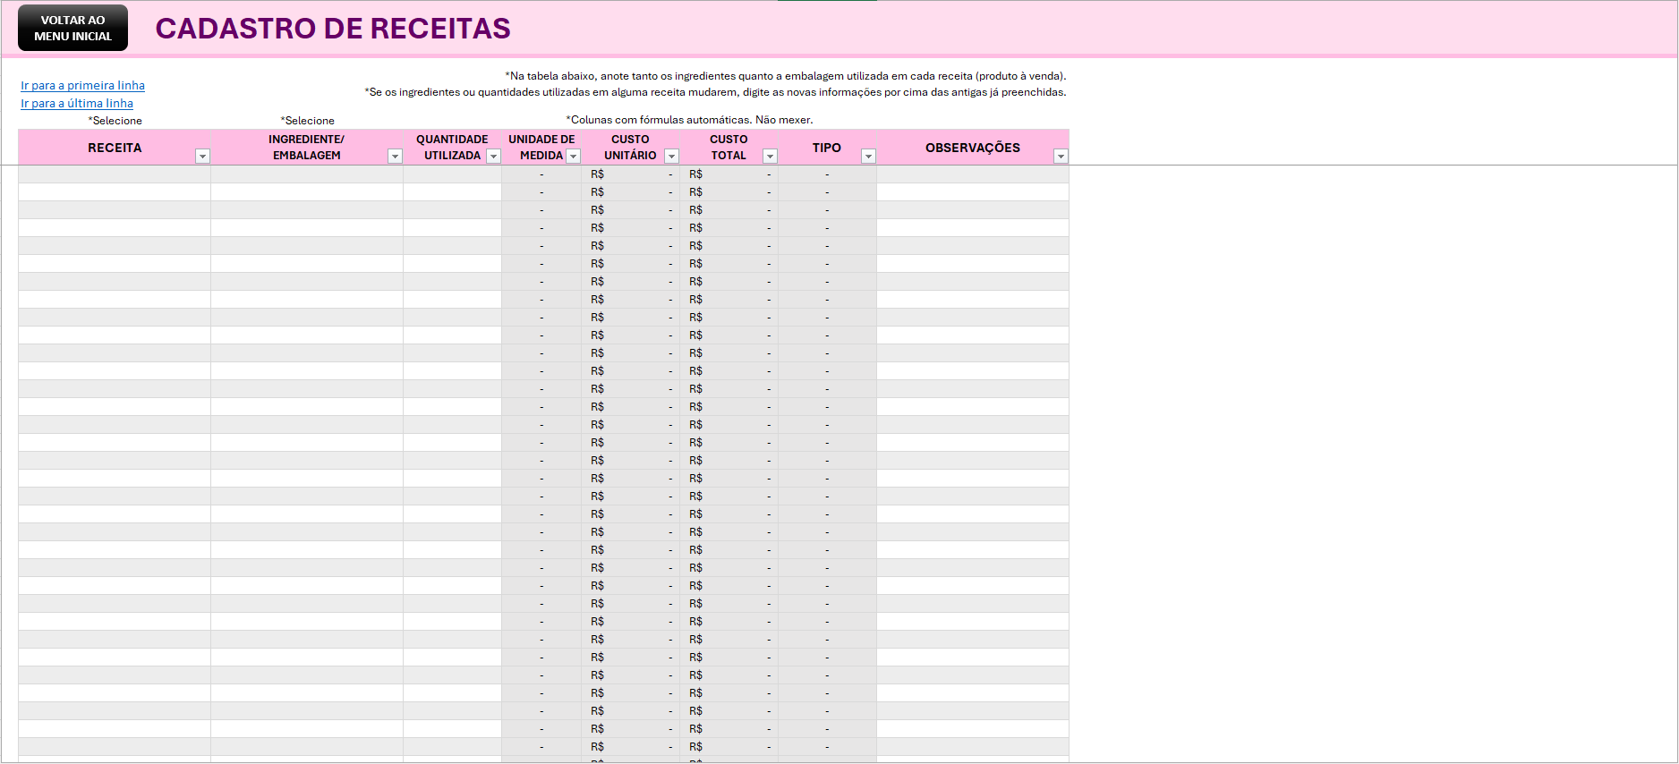Click the first row TIPO cell
This screenshot has height=764, width=1679.
(827, 174)
